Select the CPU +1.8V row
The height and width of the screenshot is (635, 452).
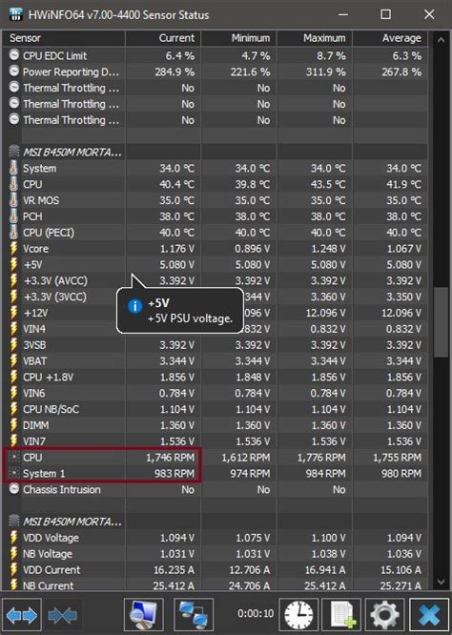click(x=216, y=377)
